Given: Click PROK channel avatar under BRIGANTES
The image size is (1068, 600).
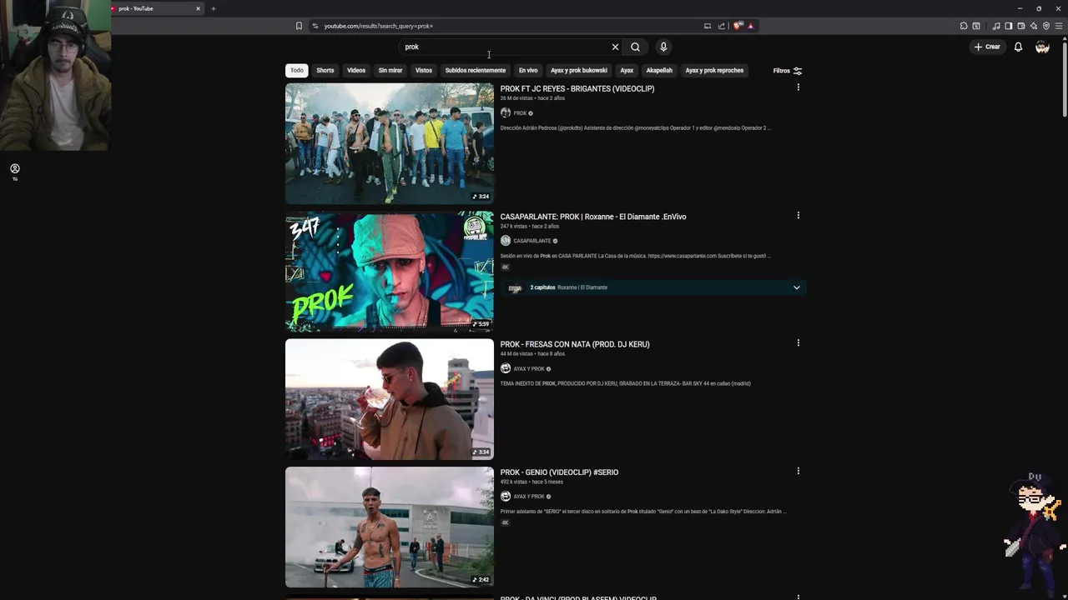Looking at the screenshot, I should [506, 113].
